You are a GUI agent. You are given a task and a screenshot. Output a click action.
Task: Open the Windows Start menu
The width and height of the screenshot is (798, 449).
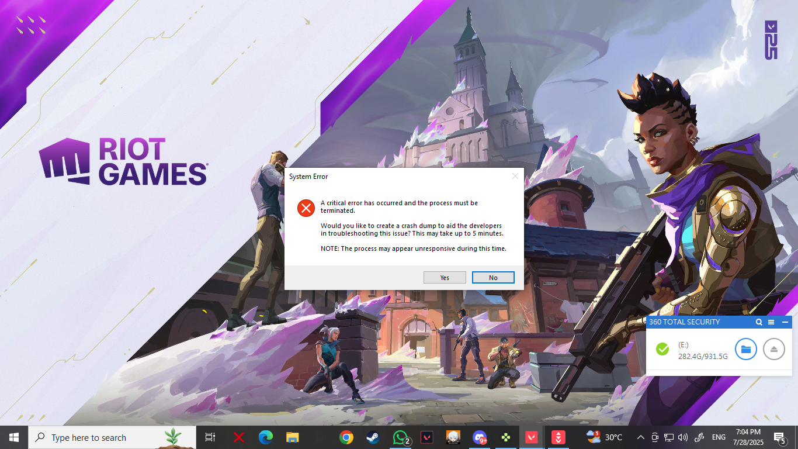pyautogui.click(x=14, y=437)
